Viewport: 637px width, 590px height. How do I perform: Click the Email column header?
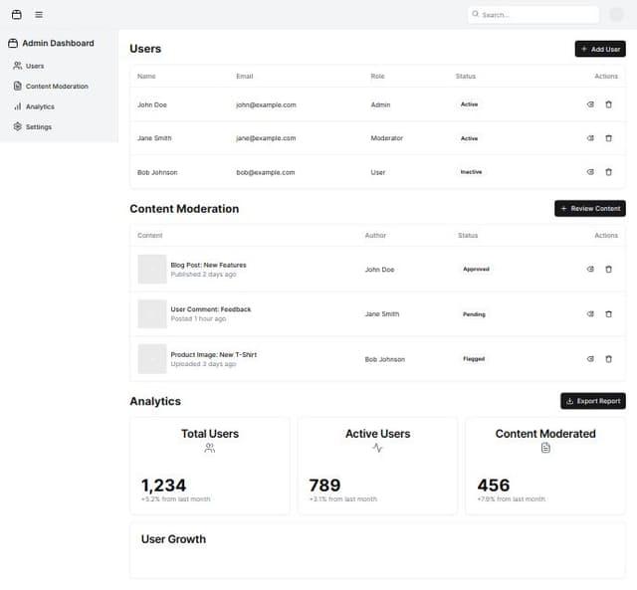245,77
